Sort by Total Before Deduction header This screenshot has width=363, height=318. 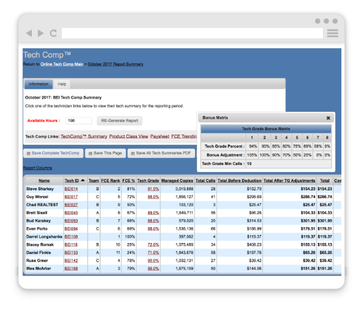point(240,181)
